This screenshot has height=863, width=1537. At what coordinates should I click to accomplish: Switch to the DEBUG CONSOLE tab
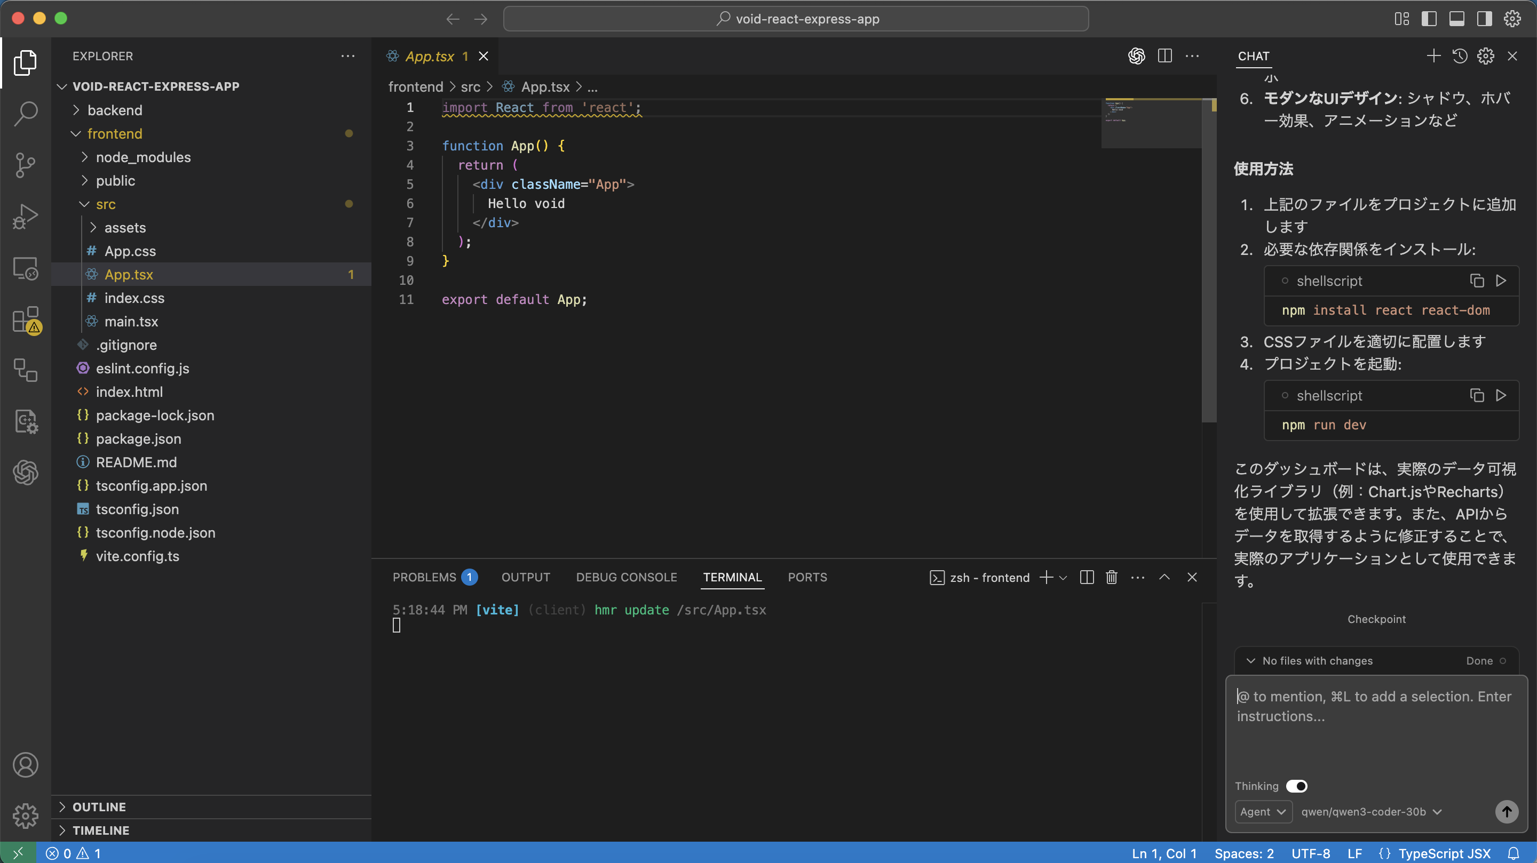tap(626, 577)
